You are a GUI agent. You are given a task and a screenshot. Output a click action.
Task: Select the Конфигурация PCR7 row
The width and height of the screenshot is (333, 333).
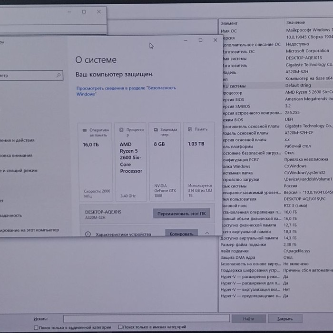[277, 159]
